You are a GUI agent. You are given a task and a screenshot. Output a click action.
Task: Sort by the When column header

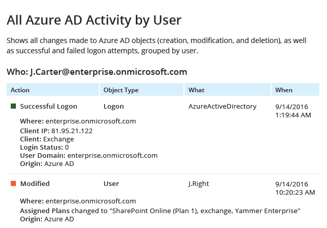point(283,90)
